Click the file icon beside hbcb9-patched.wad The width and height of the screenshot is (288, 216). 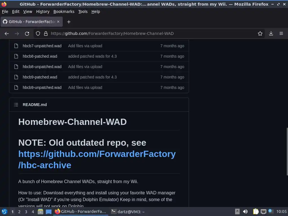click(16, 77)
